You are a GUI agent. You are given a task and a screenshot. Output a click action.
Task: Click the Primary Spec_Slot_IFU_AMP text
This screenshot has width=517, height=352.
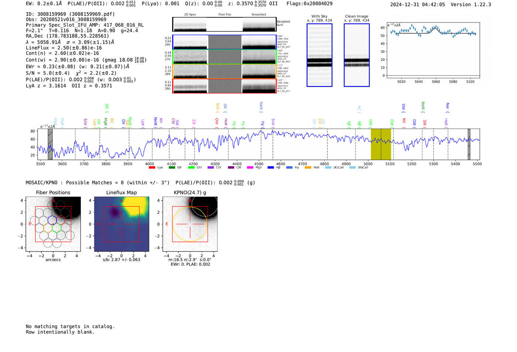85,25
